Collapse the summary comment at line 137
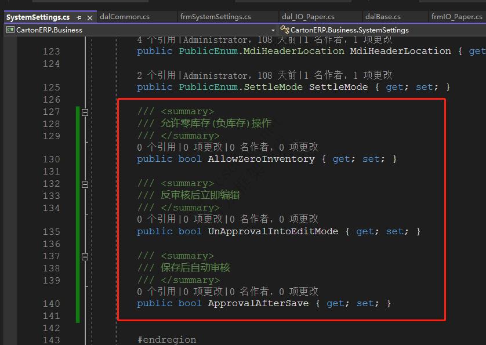Viewport: 486px width, 345px height. 85,256
